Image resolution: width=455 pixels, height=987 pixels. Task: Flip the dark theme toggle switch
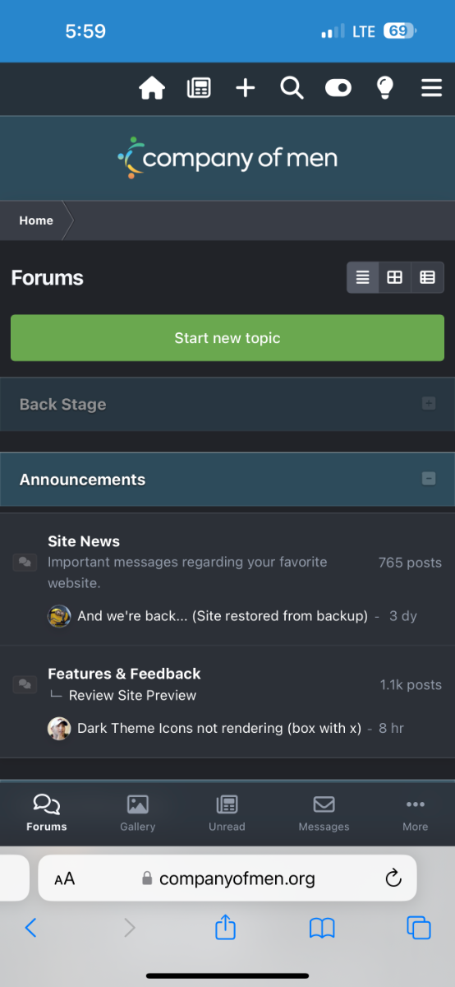point(338,88)
